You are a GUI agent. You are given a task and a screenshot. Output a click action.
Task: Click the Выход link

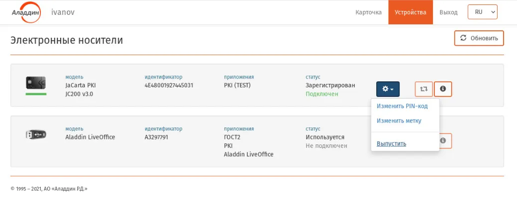click(x=448, y=12)
